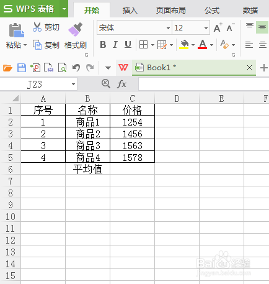This screenshot has width=269, height=284.
Task: Open clipboard group dialog launcher
Action: pos(87,55)
